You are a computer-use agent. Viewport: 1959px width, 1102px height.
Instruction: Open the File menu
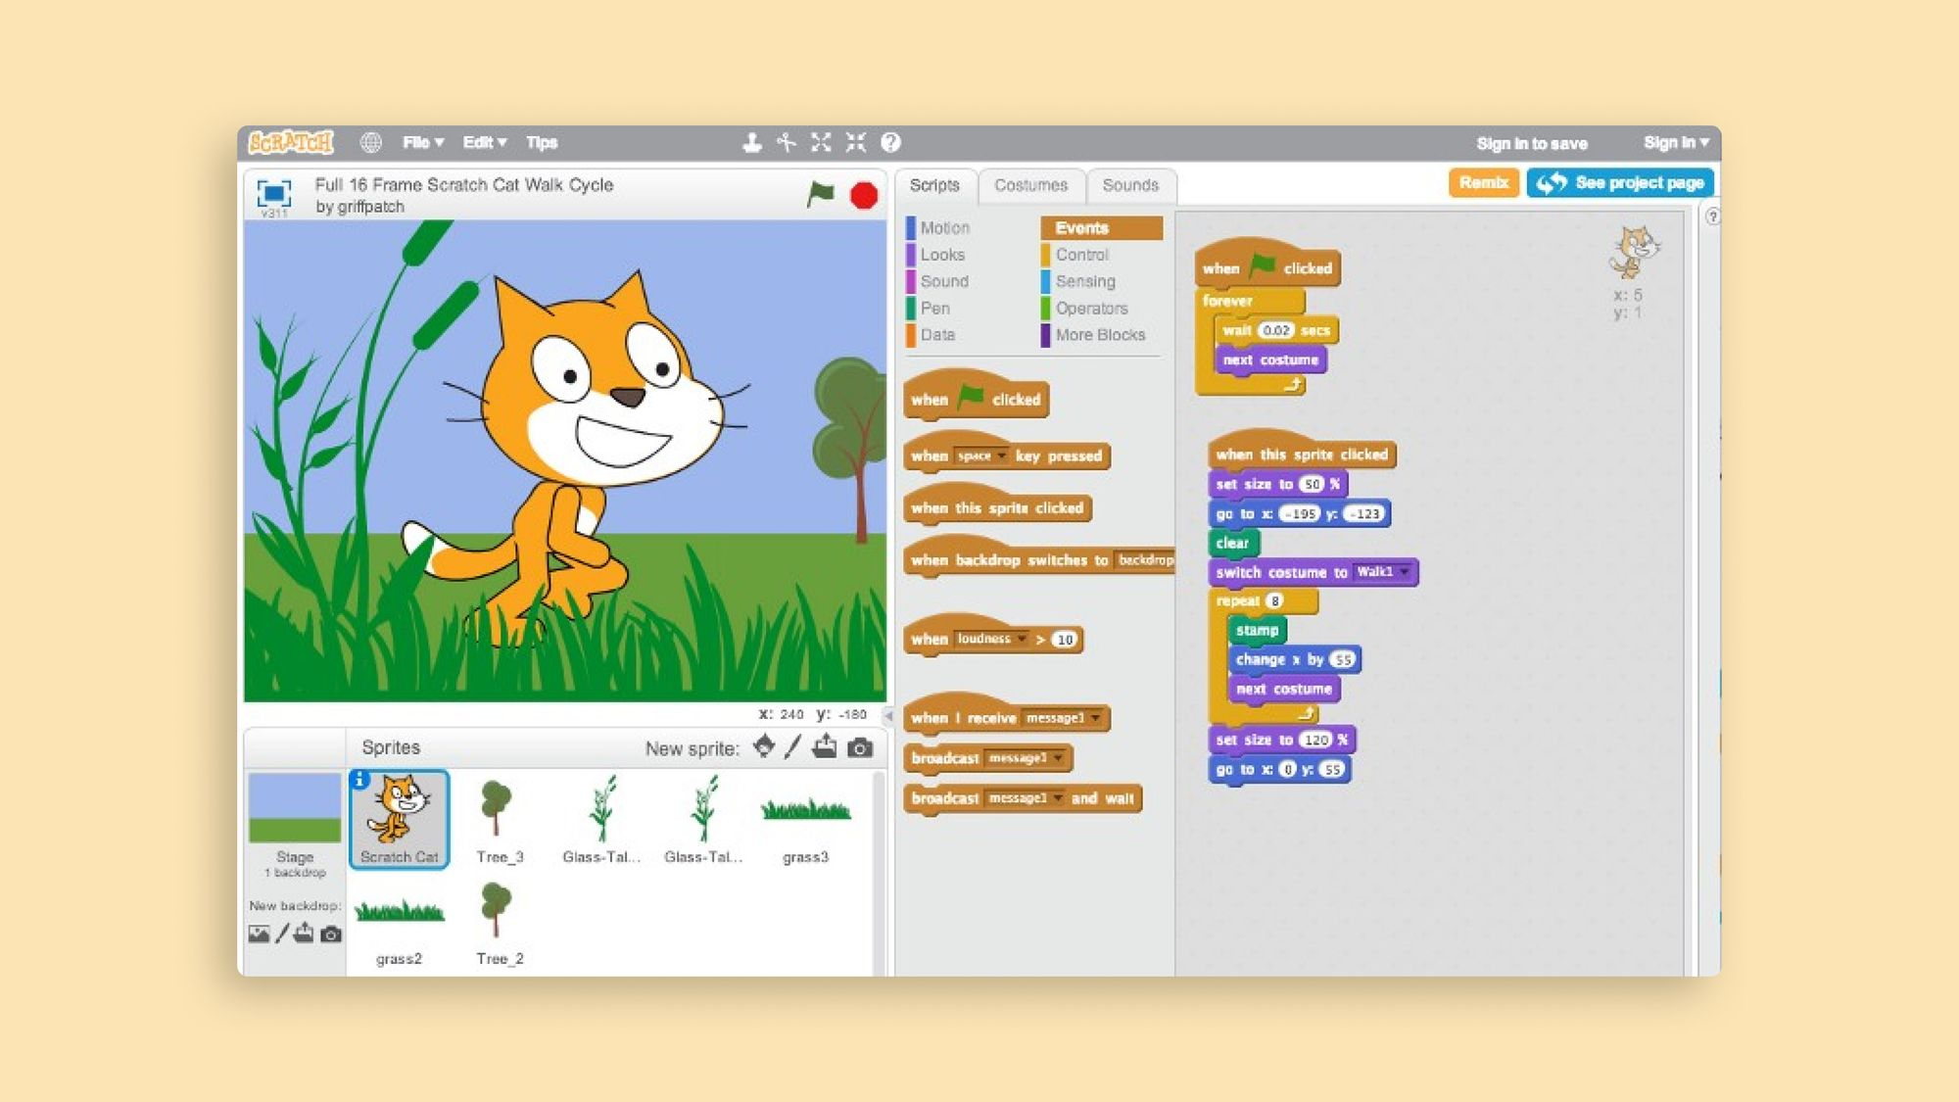tap(422, 143)
